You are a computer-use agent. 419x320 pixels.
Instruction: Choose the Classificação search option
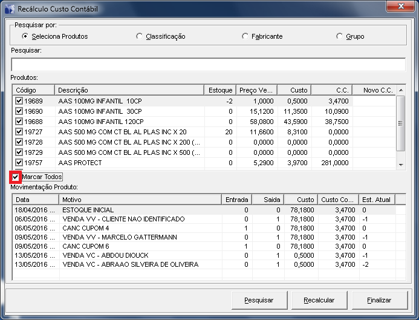pyautogui.click(x=140, y=36)
